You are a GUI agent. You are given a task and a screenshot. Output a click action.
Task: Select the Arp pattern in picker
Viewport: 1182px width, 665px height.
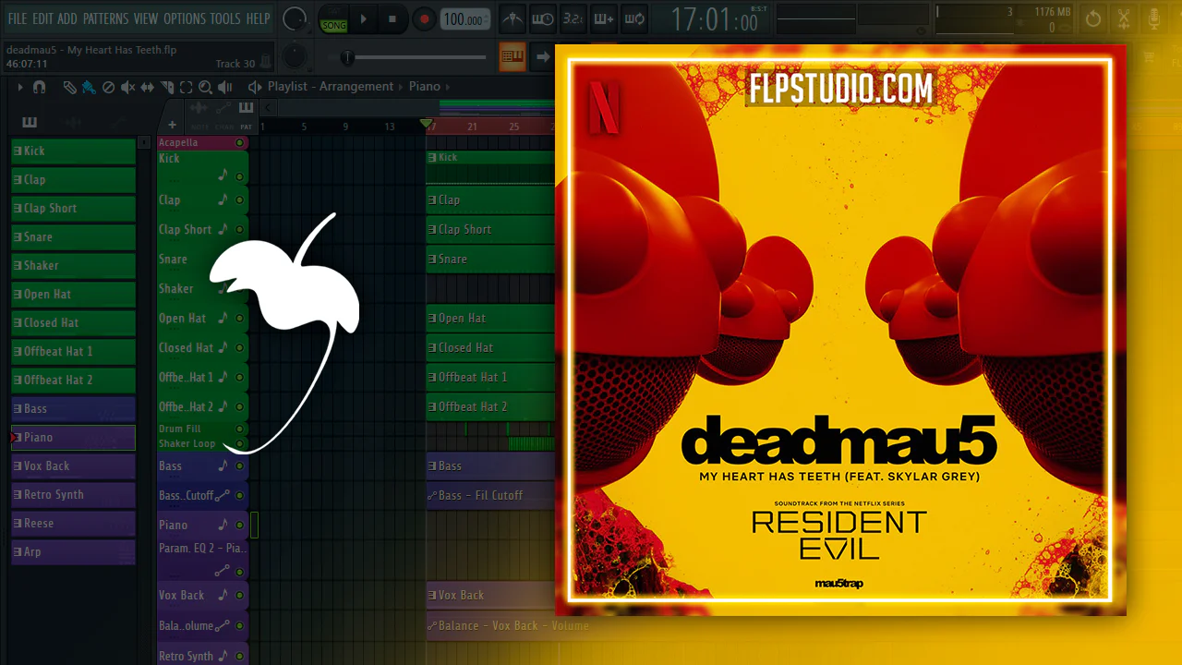73,551
